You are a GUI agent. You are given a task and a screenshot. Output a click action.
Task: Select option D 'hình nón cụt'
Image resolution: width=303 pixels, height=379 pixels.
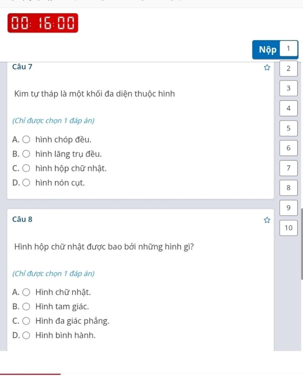pyautogui.click(x=26, y=183)
